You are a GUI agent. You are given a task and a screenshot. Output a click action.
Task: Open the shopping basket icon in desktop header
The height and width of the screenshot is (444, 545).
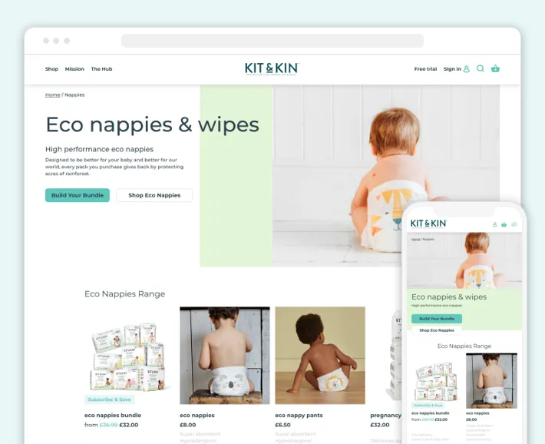495,68
